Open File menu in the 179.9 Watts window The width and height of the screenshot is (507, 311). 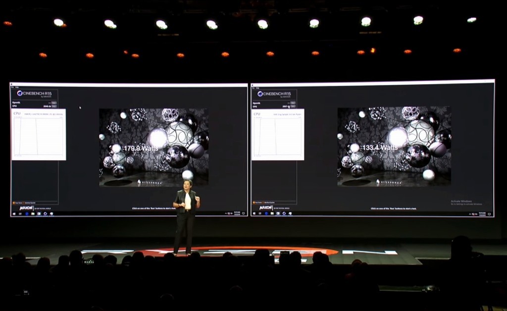(12, 87)
